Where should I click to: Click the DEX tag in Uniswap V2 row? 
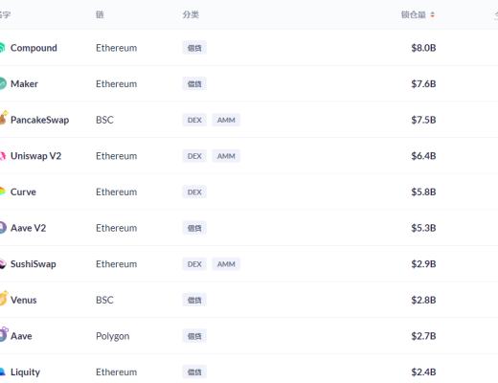pyautogui.click(x=194, y=156)
